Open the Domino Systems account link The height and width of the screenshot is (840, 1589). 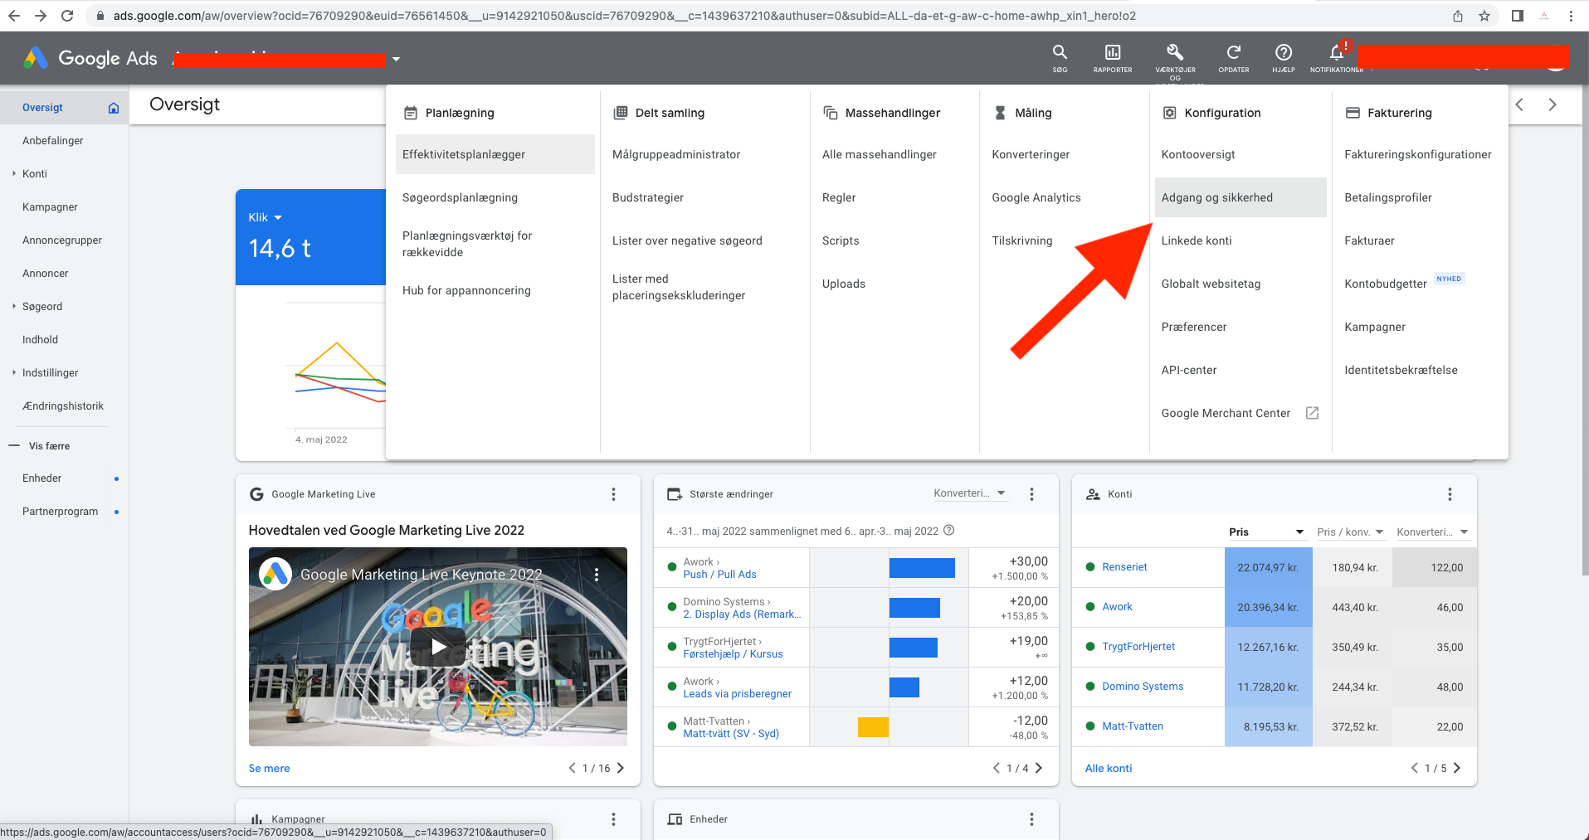1143,687
